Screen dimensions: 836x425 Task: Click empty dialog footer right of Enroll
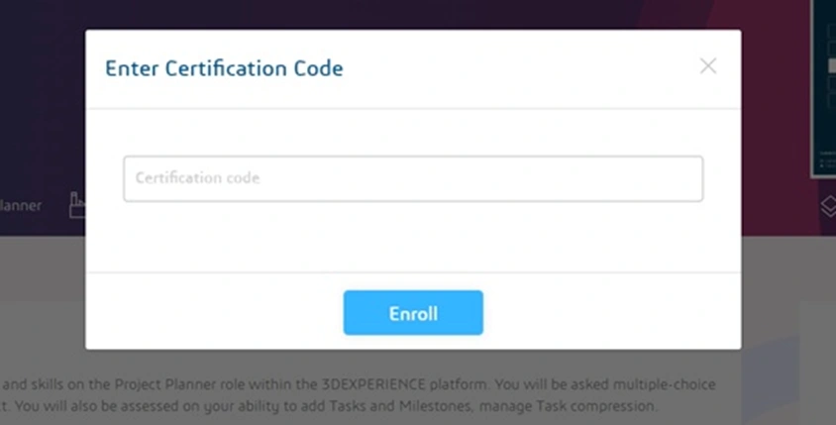click(612, 313)
